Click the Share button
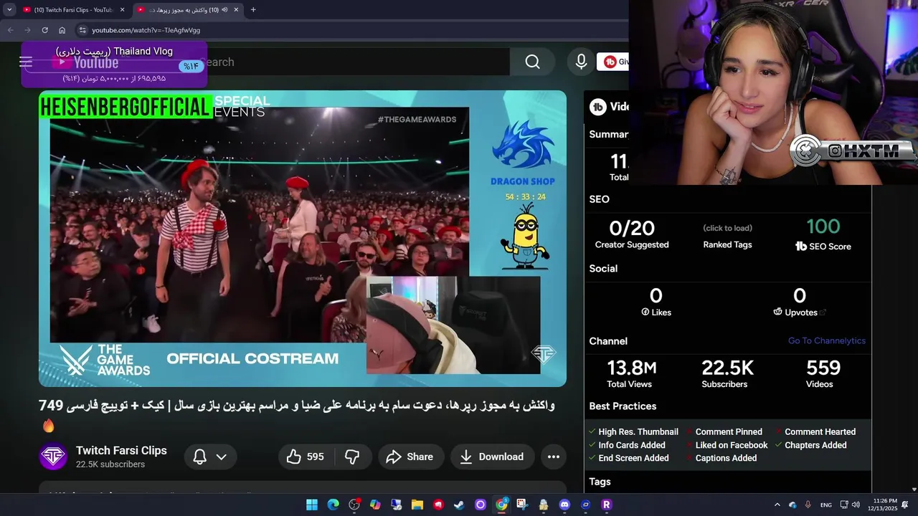This screenshot has height=516, width=918. point(410,457)
